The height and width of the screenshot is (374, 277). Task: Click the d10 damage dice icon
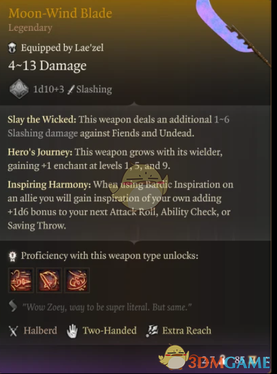click(x=19, y=89)
